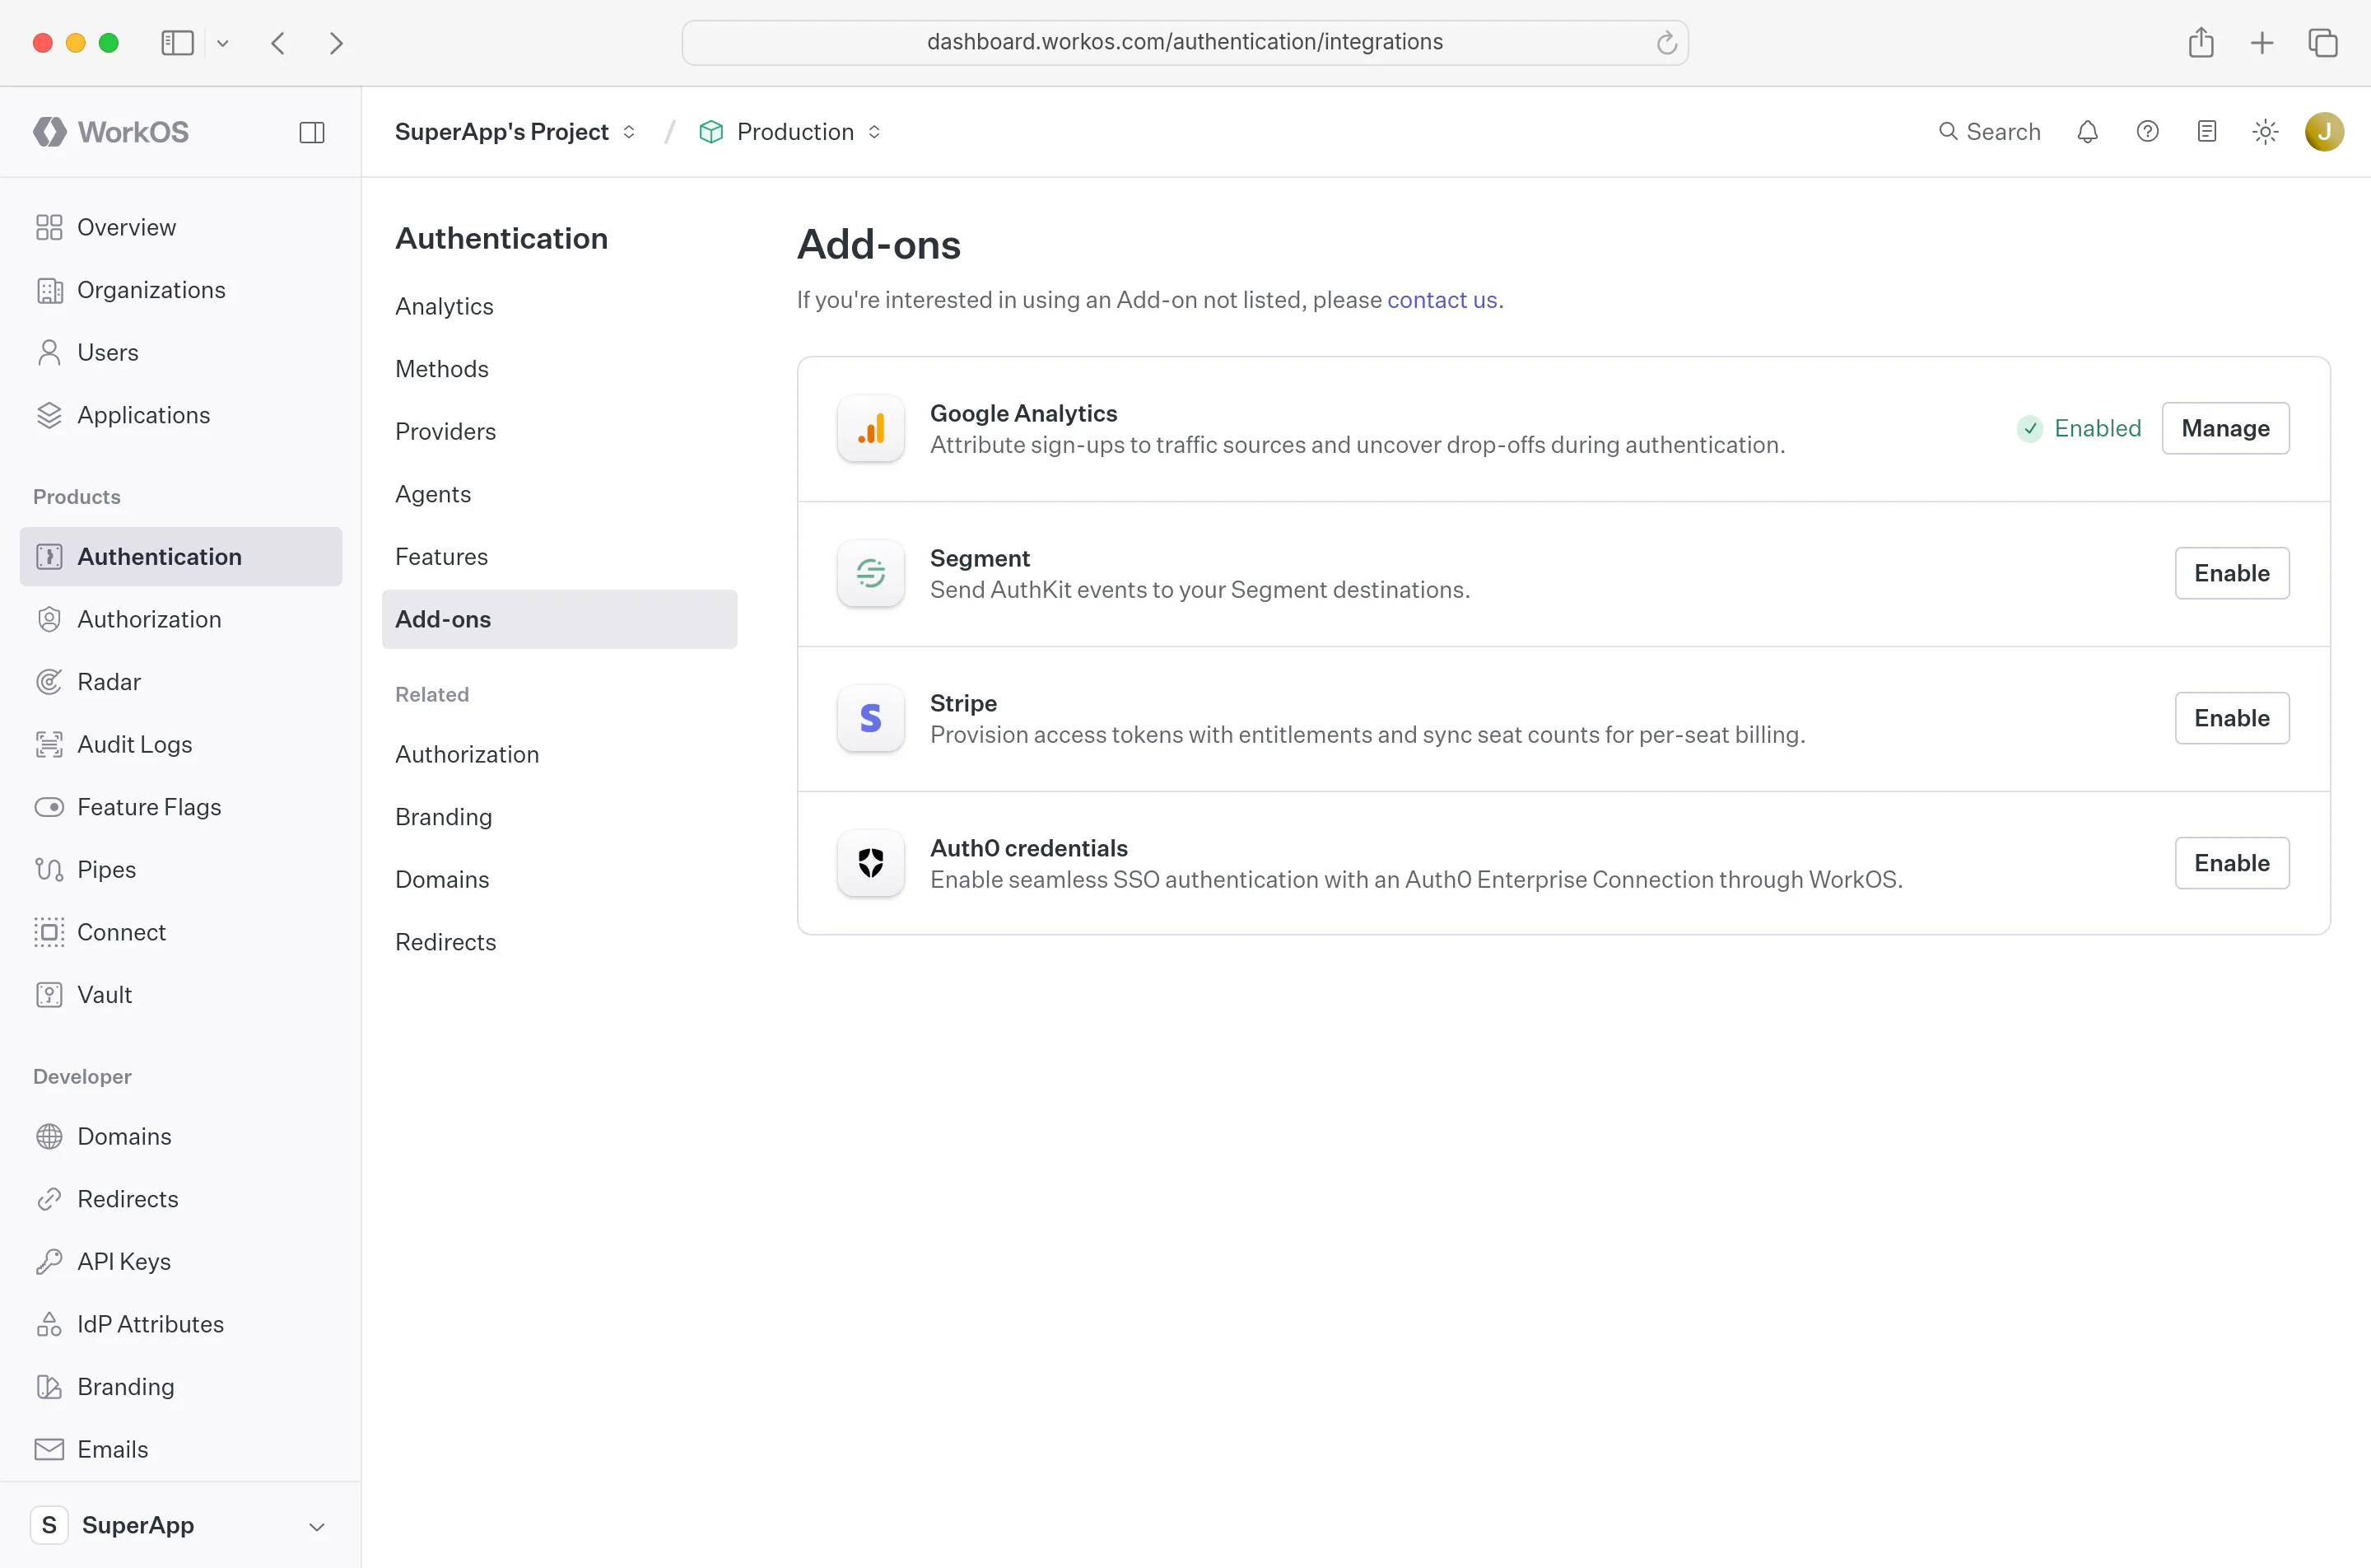
Task: Open the SuperApp's Project selector
Action: [x=515, y=132]
